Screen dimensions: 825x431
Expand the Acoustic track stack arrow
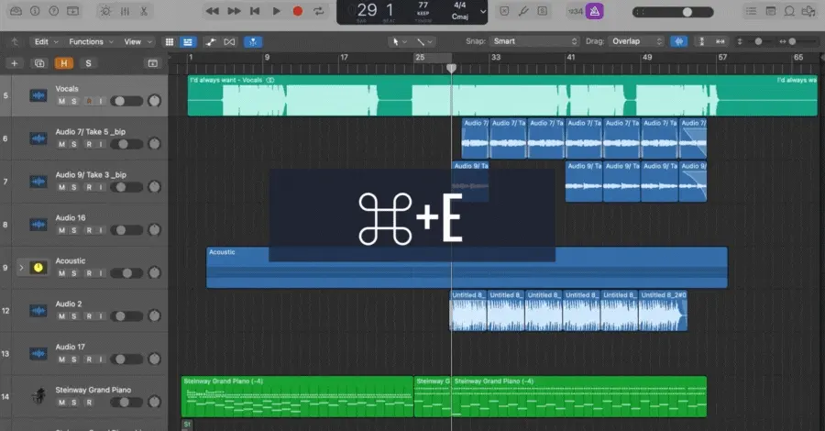[21, 268]
